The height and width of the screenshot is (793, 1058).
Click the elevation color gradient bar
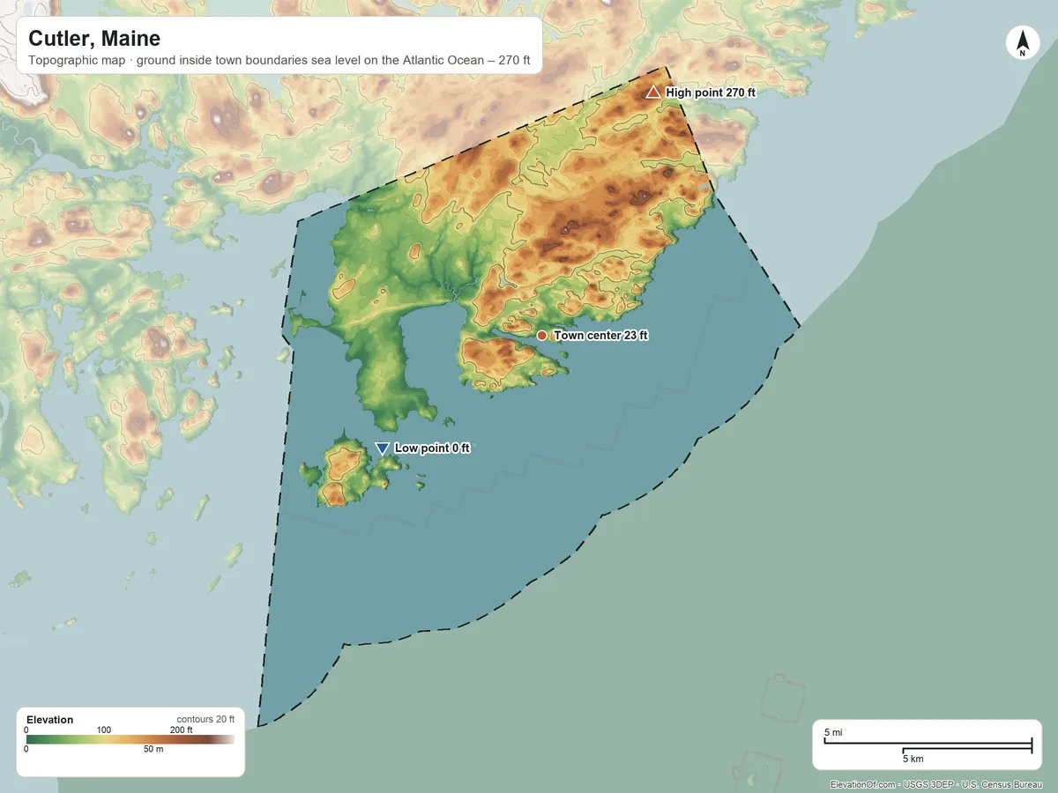pyautogui.click(x=130, y=740)
